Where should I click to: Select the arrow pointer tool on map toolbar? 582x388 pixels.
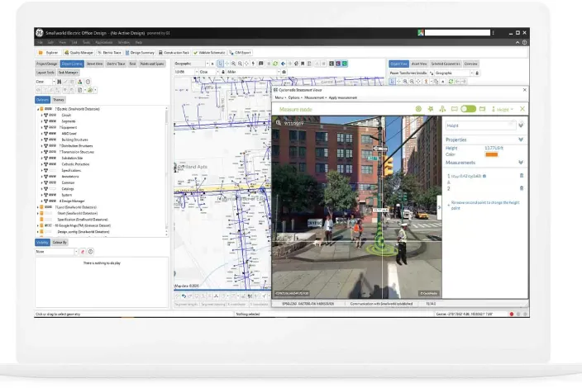coord(220,64)
